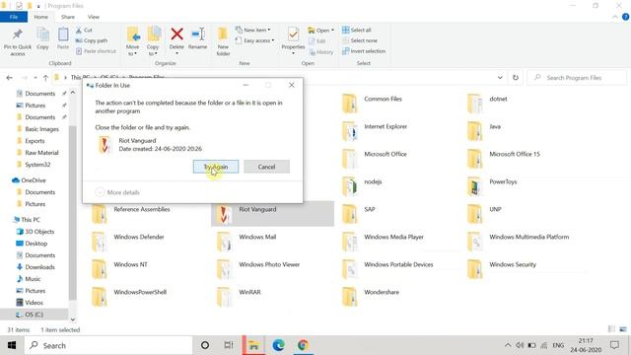Create a New folder from ribbon
This screenshot has height=355, width=631.
pyautogui.click(x=223, y=41)
